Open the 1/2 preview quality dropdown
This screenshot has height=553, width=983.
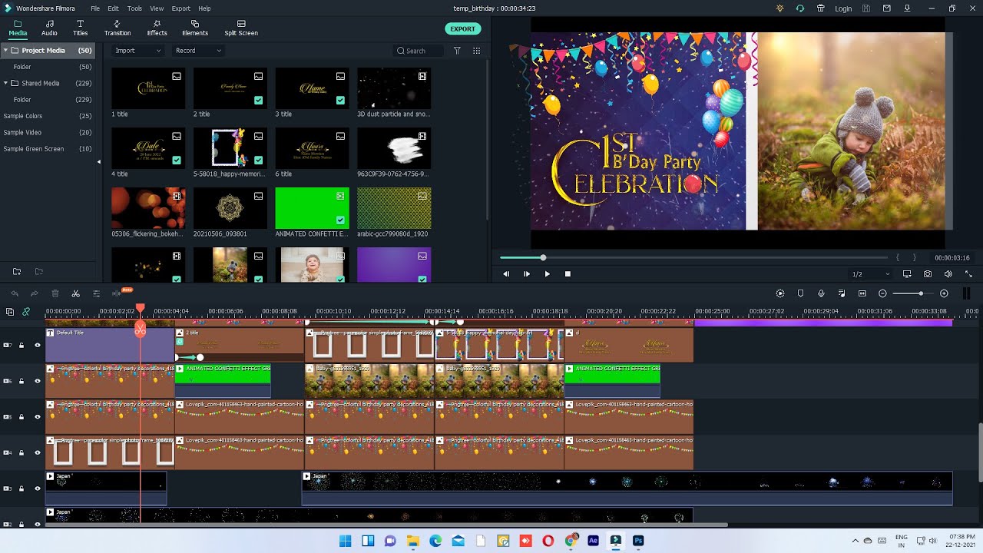coord(871,274)
